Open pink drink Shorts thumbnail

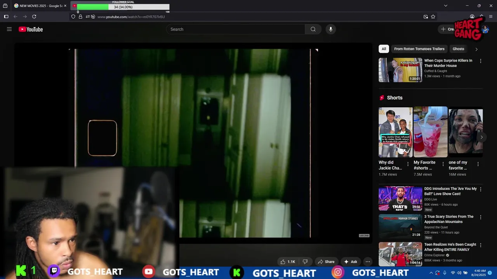pos(430,132)
